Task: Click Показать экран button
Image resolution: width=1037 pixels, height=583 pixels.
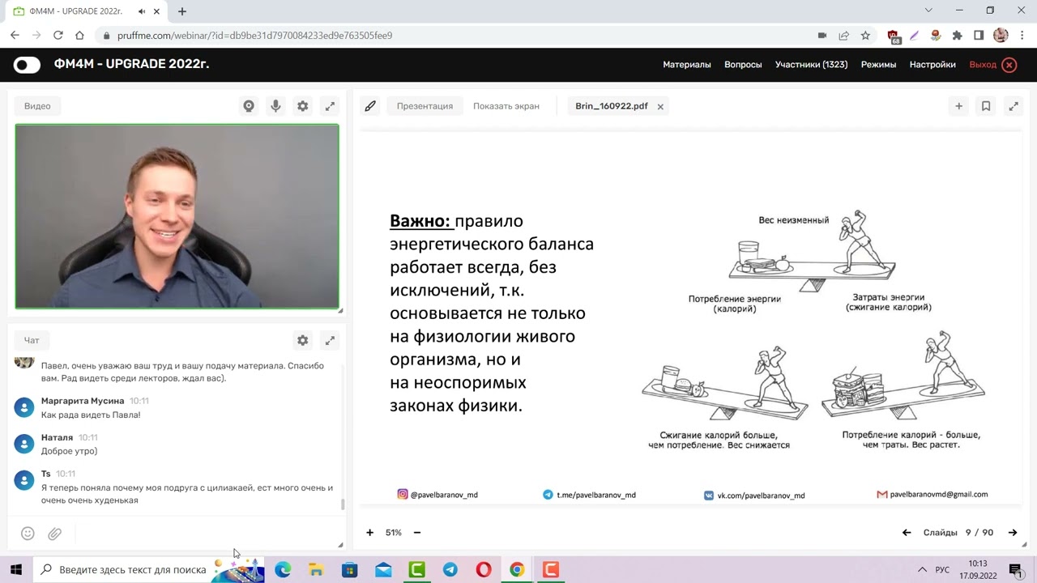Action: pos(506,105)
